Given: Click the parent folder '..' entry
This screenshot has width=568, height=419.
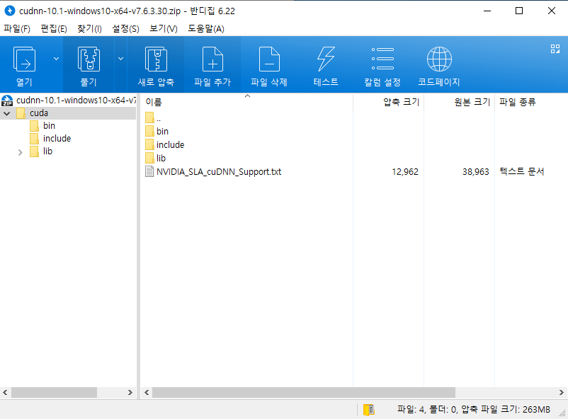Looking at the screenshot, I should 153,118.
